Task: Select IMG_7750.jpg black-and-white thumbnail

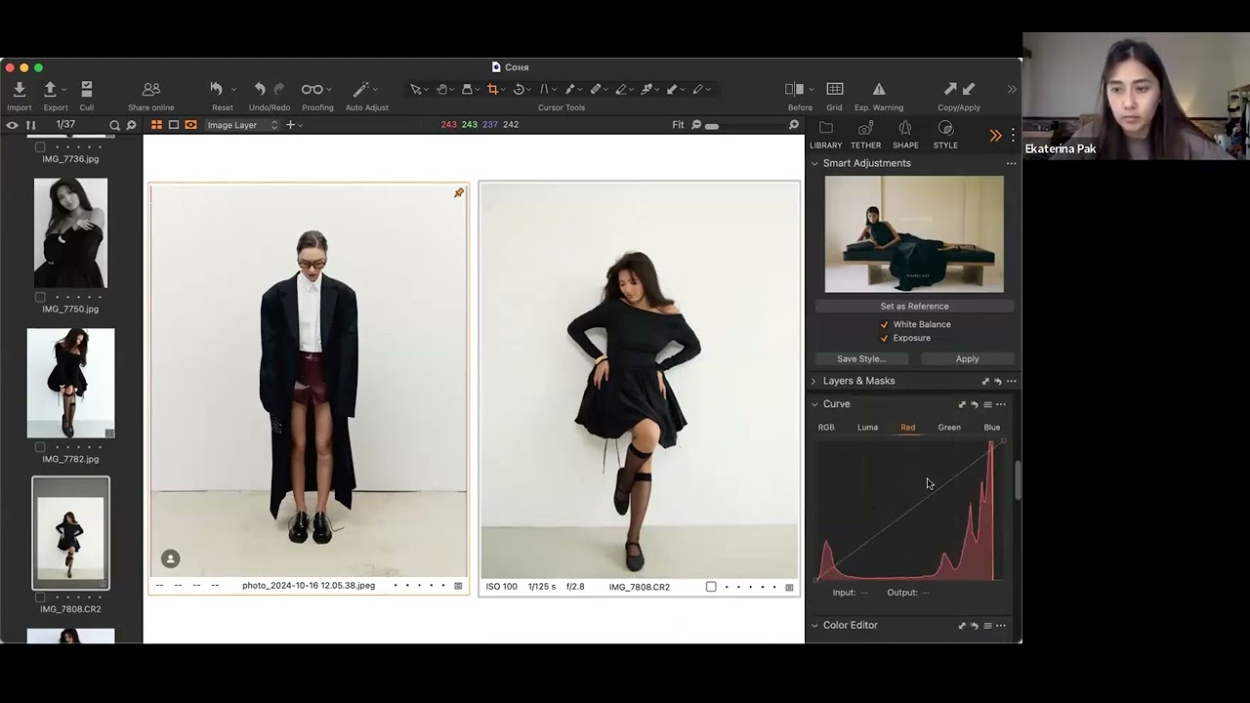Action: [70, 232]
